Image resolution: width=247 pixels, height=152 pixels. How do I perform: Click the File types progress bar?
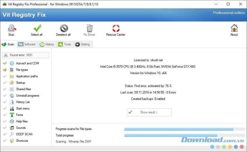[185, 129]
